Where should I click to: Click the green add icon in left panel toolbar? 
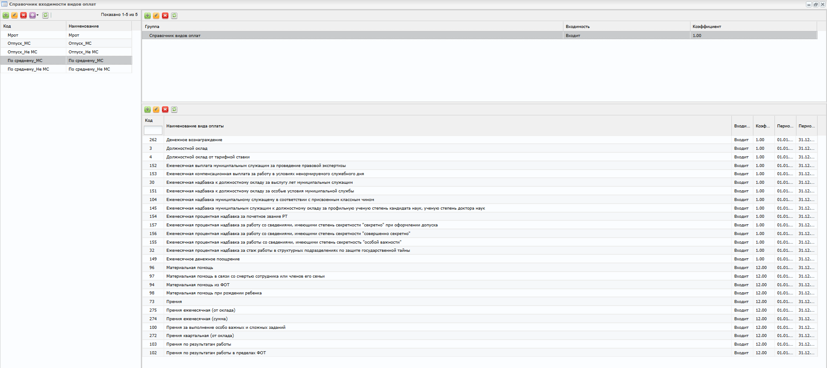[6, 15]
